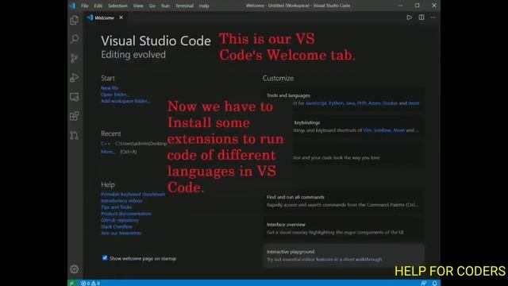Click the Add workspace folder link
The height and width of the screenshot is (286, 508).
tap(125, 101)
